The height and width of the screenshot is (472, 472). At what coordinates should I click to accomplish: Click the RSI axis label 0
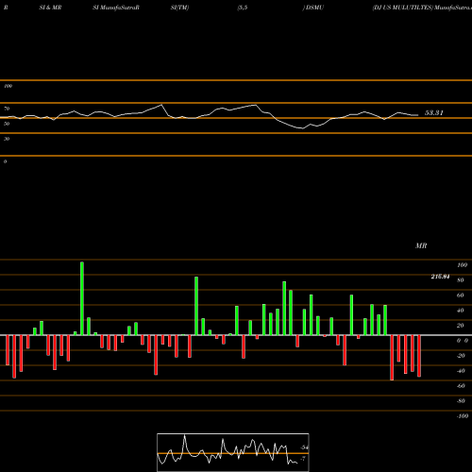(x=5, y=161)
